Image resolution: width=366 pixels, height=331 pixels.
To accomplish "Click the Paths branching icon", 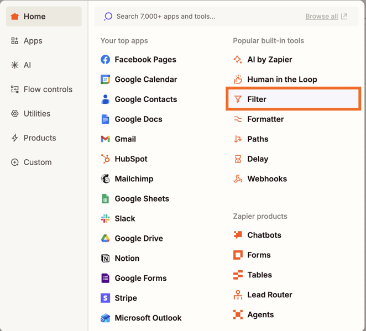I will (x=238, y=139).
